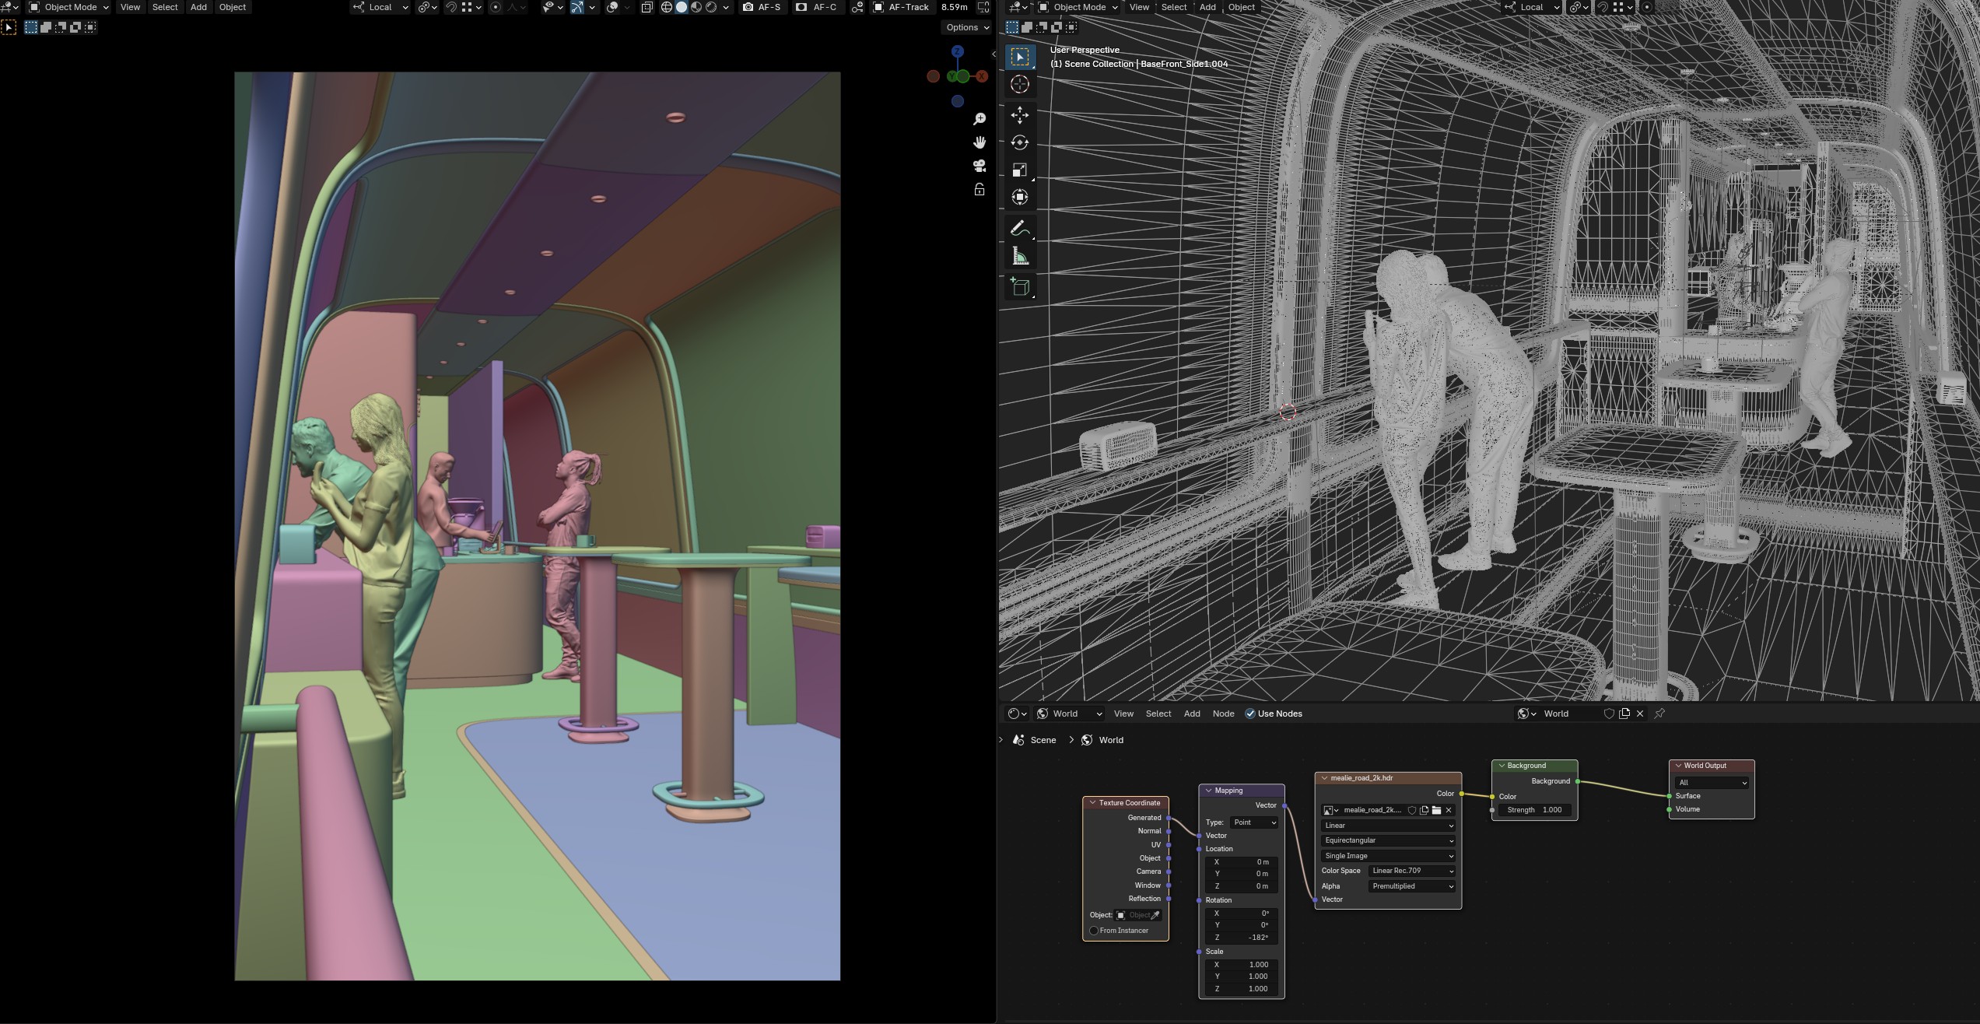Select rendered viewport shading in left header
This screenshot has height=1024, width=1980.
[x=711, y=7]
